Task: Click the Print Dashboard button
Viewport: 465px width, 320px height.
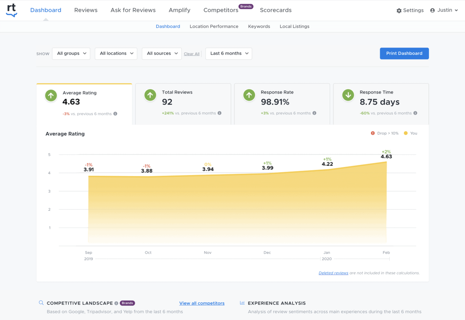Action: pos(404,53)
